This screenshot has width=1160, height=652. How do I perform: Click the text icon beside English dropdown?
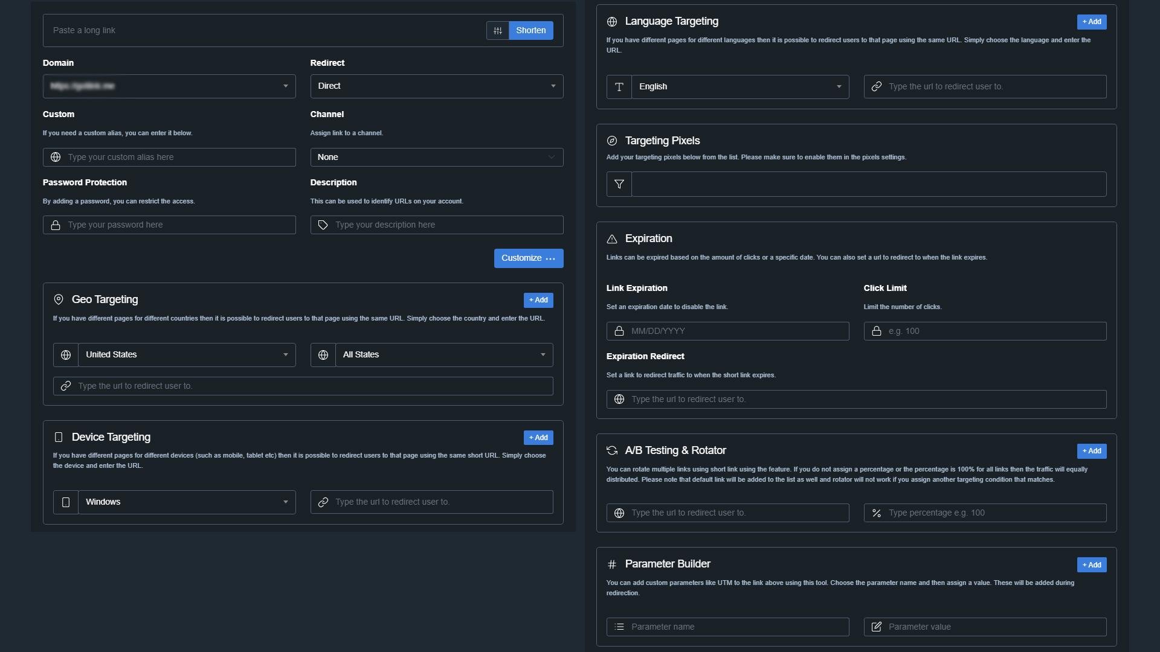coord(619,87)
